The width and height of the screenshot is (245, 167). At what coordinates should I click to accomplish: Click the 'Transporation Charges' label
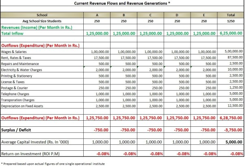[17, 100]
